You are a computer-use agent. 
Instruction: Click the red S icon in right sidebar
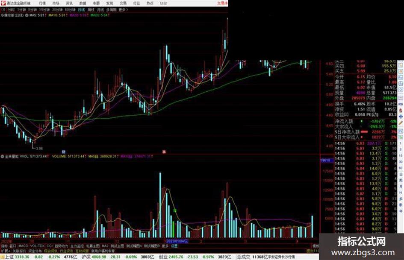tap(401, 111)
